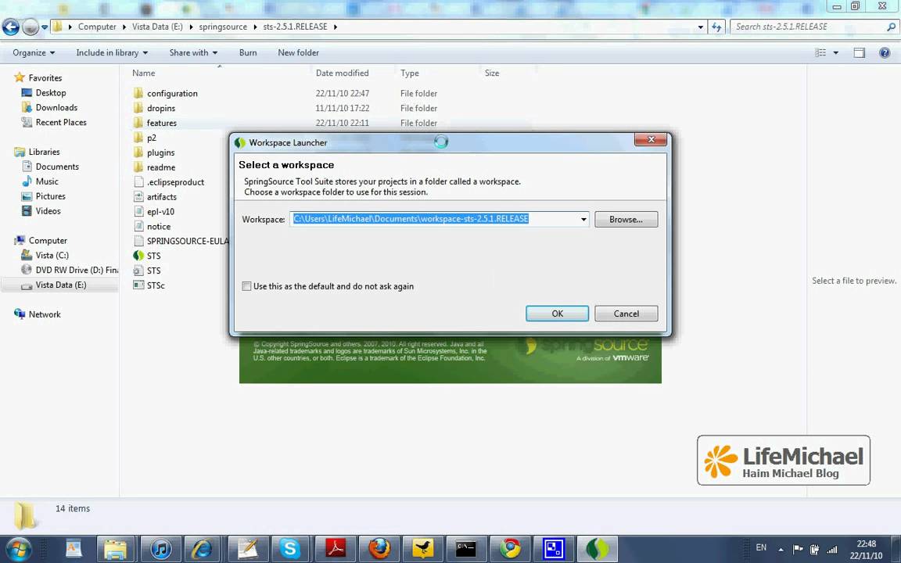Image resolution: width=901 pixels, height=563 pixels.
Task: Select the plugins folder
Action: coord(160,152)
